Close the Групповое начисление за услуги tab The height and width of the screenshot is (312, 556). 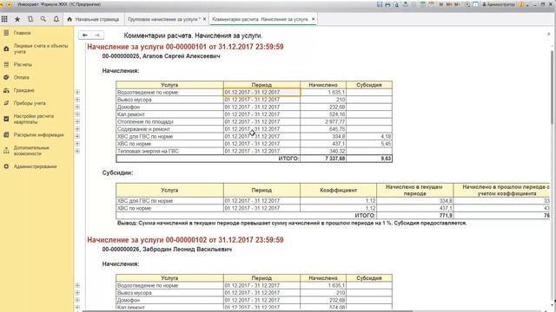[x=205, y=19]
